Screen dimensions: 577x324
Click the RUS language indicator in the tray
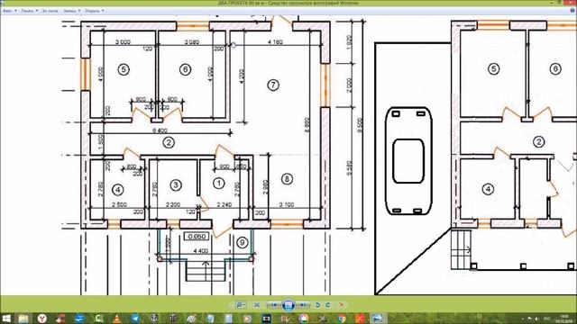pos(548,319)
